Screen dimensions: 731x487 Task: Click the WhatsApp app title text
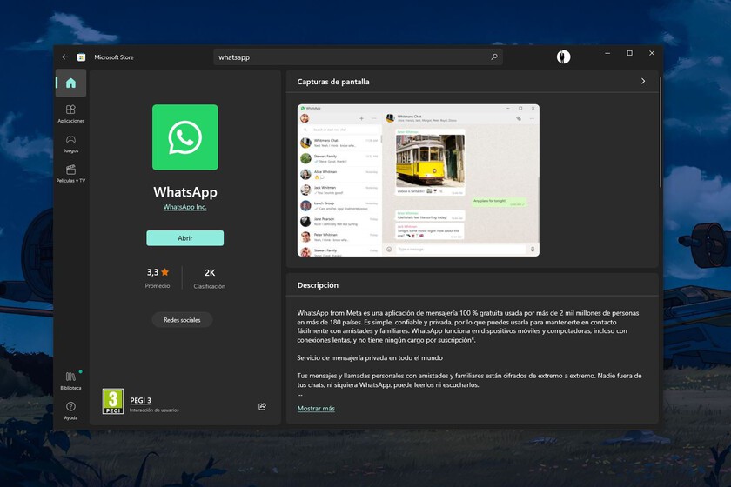[185, 192]
